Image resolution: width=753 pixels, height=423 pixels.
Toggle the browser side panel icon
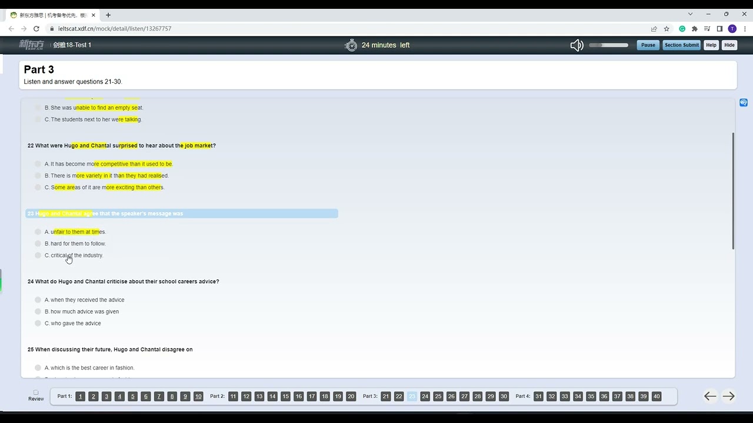click(x=719, y=28)
